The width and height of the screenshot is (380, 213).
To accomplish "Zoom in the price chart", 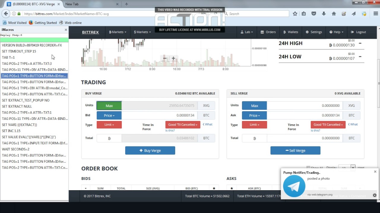I will click(173, 58).
